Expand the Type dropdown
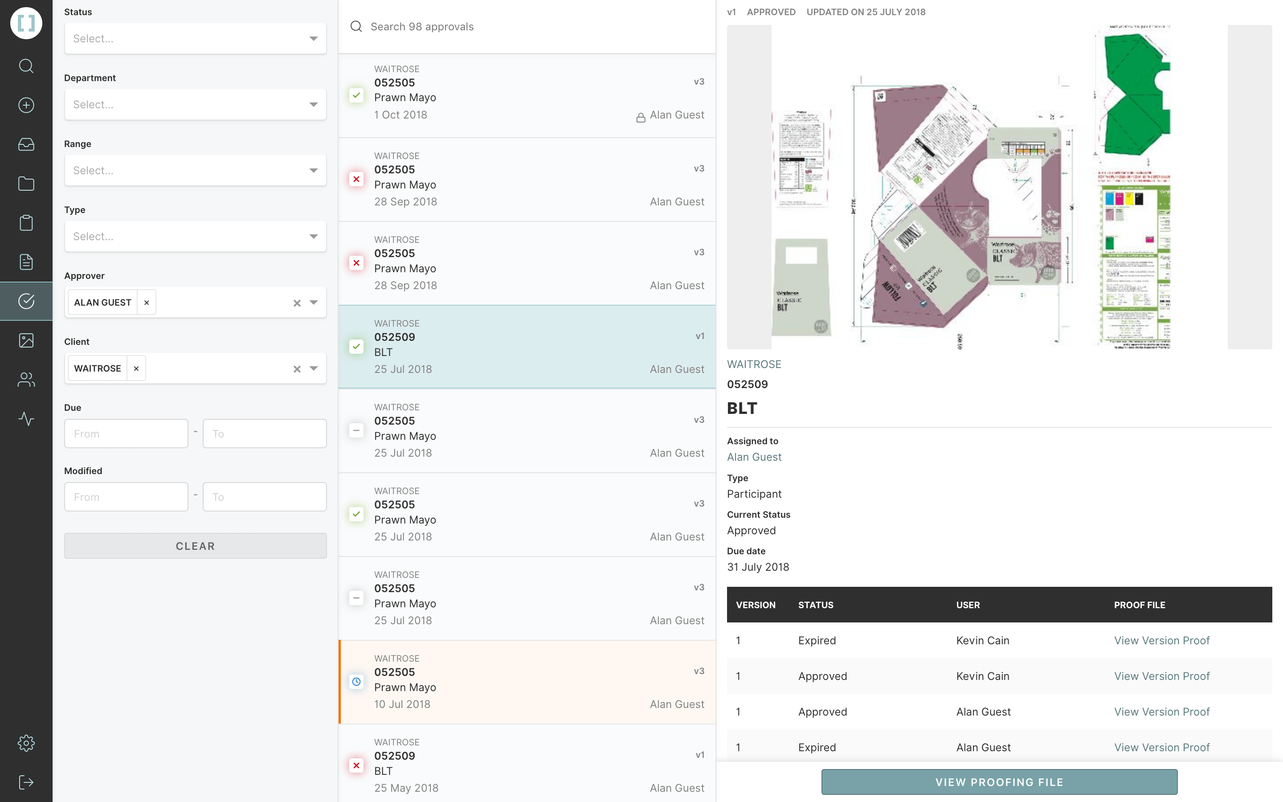The height and width of the screenshot is (802, 1283). click(313, 237)
